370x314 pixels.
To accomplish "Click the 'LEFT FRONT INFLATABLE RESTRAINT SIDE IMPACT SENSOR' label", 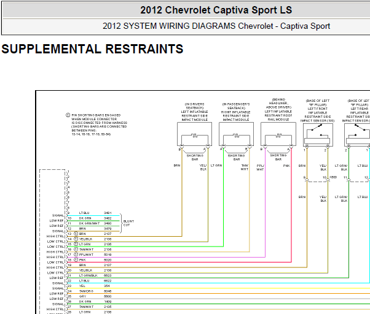I will click(x=318, y=115).
